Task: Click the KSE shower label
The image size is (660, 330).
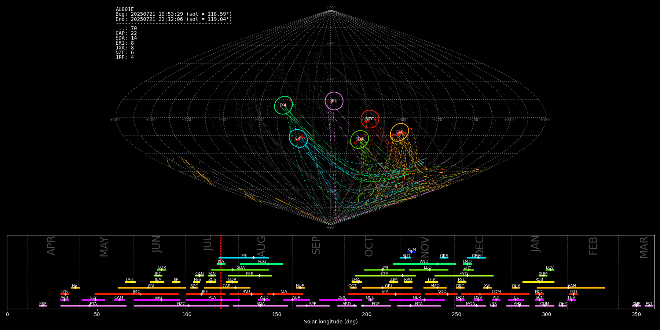Action: [x=43, y=304]
